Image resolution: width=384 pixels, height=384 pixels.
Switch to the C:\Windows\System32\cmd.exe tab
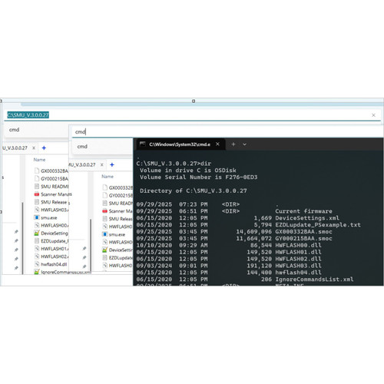[180, 144]
